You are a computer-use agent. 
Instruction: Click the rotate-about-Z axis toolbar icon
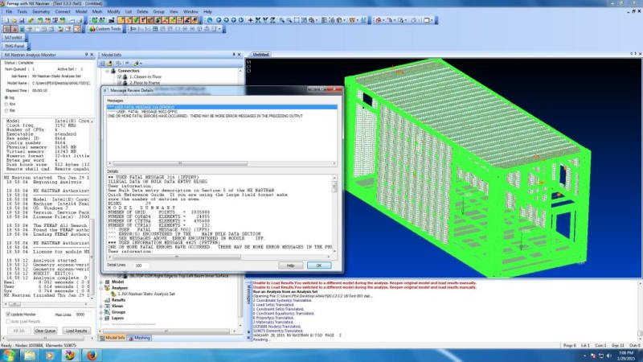272,20
